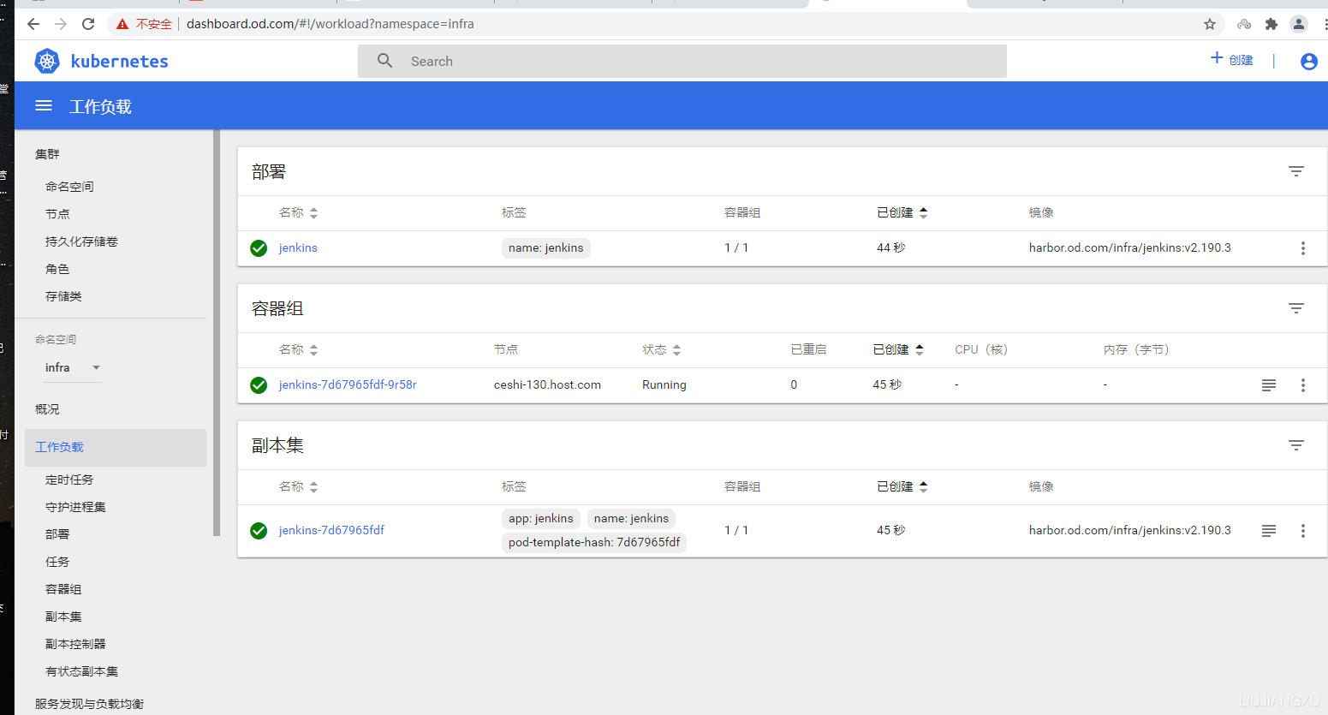Viewport: 1328px width, 715px height.
Task: Open 服务发现与负载均衡 sidebar section
Action: click(x=89, y=704)
